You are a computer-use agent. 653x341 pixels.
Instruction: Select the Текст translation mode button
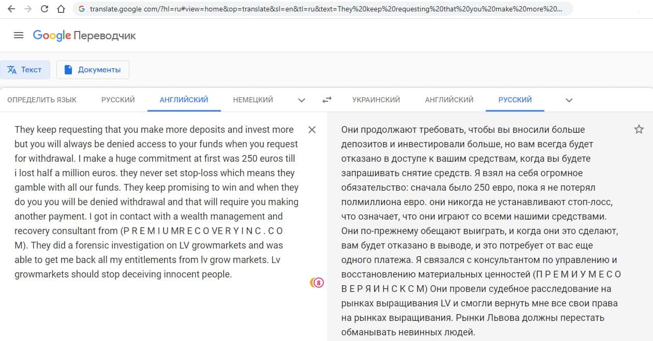25,70
